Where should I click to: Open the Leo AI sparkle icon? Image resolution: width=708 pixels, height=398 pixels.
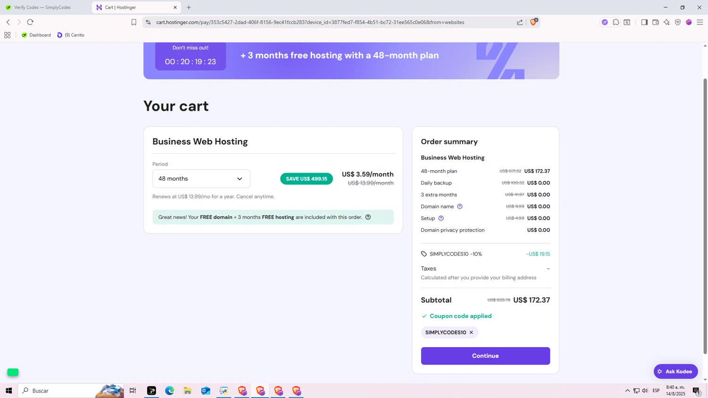click(666, 22)
